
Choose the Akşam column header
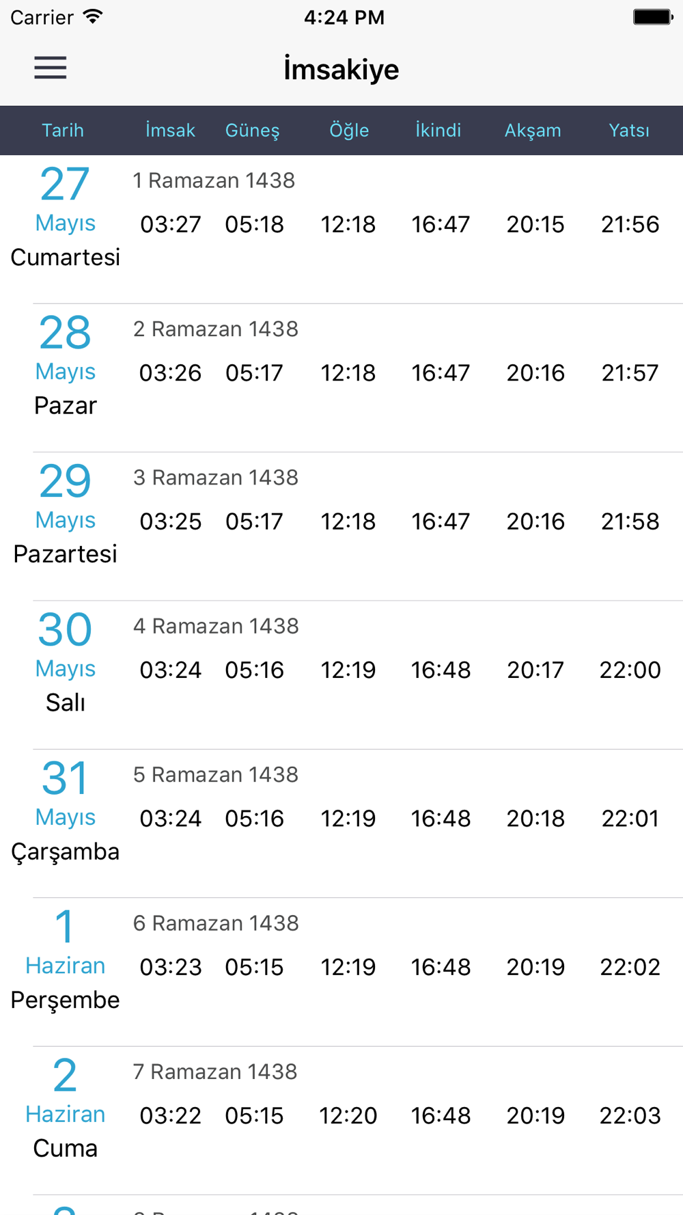[x=533, y=130]
